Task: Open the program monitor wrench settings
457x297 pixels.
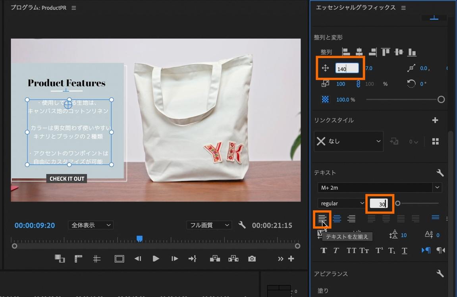Action: (242, 225)
